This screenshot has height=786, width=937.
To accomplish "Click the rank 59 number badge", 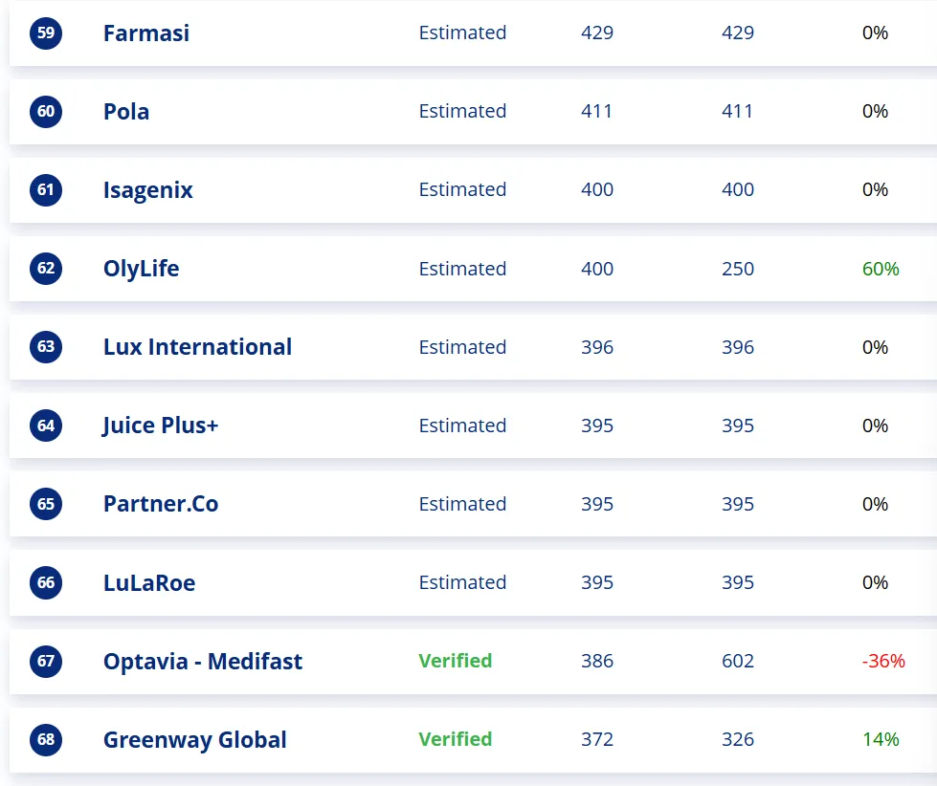I will (x=46, y=33).
